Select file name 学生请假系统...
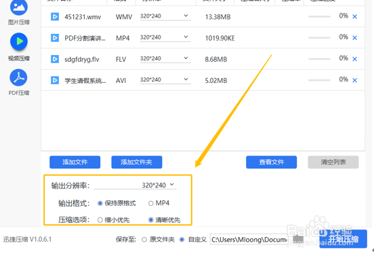The width and height of the screenshot is (374, 256). pos(85,81)
